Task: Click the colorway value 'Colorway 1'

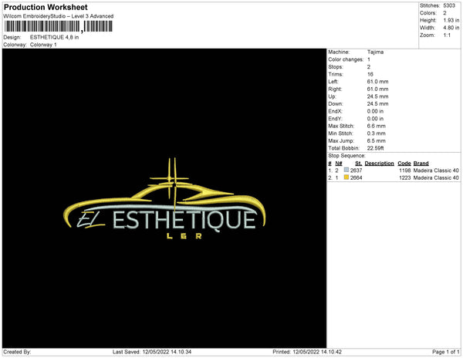Action: (43, 45)
